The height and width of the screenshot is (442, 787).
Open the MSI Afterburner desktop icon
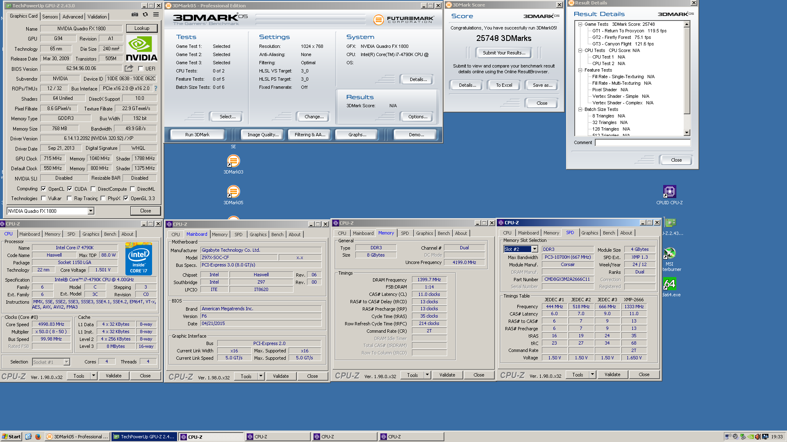point(670,260)
